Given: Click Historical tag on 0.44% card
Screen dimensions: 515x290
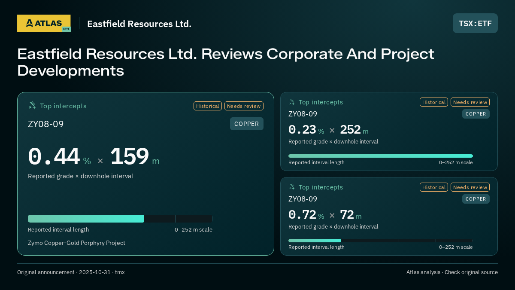Looking at the screenshot, I should tap(208, 106).
